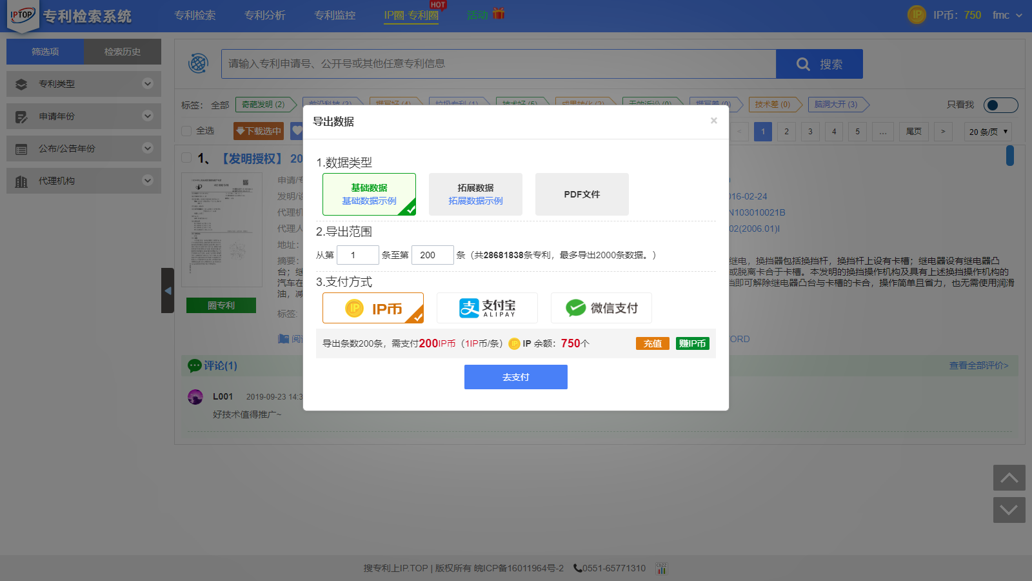This screenshot has width=1032, height=581.
Task: Click the globe icon beside search box
Action: (198, 63)
